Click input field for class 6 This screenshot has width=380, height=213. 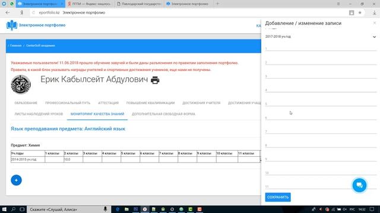point(321,117)
